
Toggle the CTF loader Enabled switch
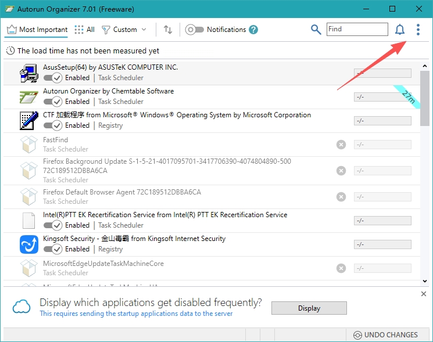click(x=53, y=125)
